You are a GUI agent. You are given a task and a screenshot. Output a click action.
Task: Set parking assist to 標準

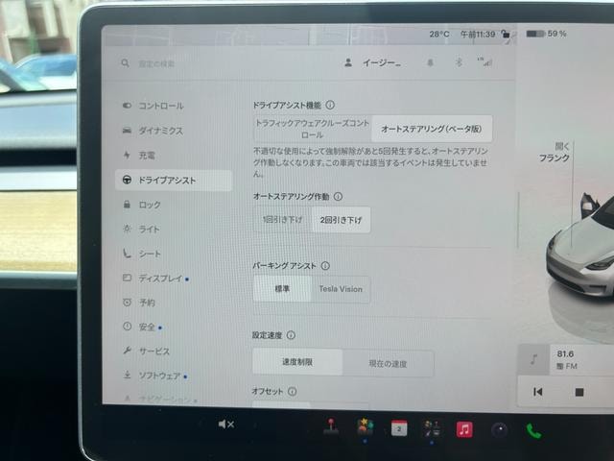[282, 289]
